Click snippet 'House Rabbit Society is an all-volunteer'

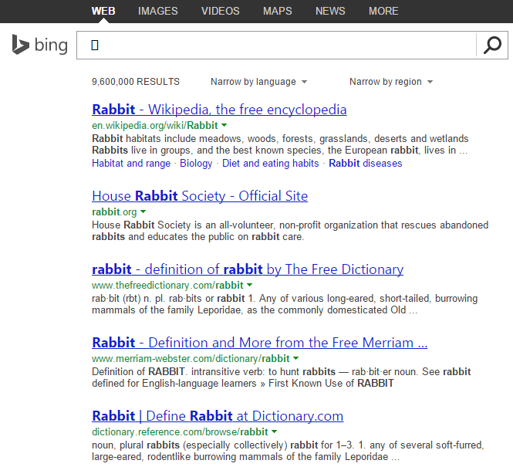point(290,231)
